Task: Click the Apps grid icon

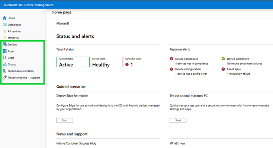Action: [x=4, y=51]
